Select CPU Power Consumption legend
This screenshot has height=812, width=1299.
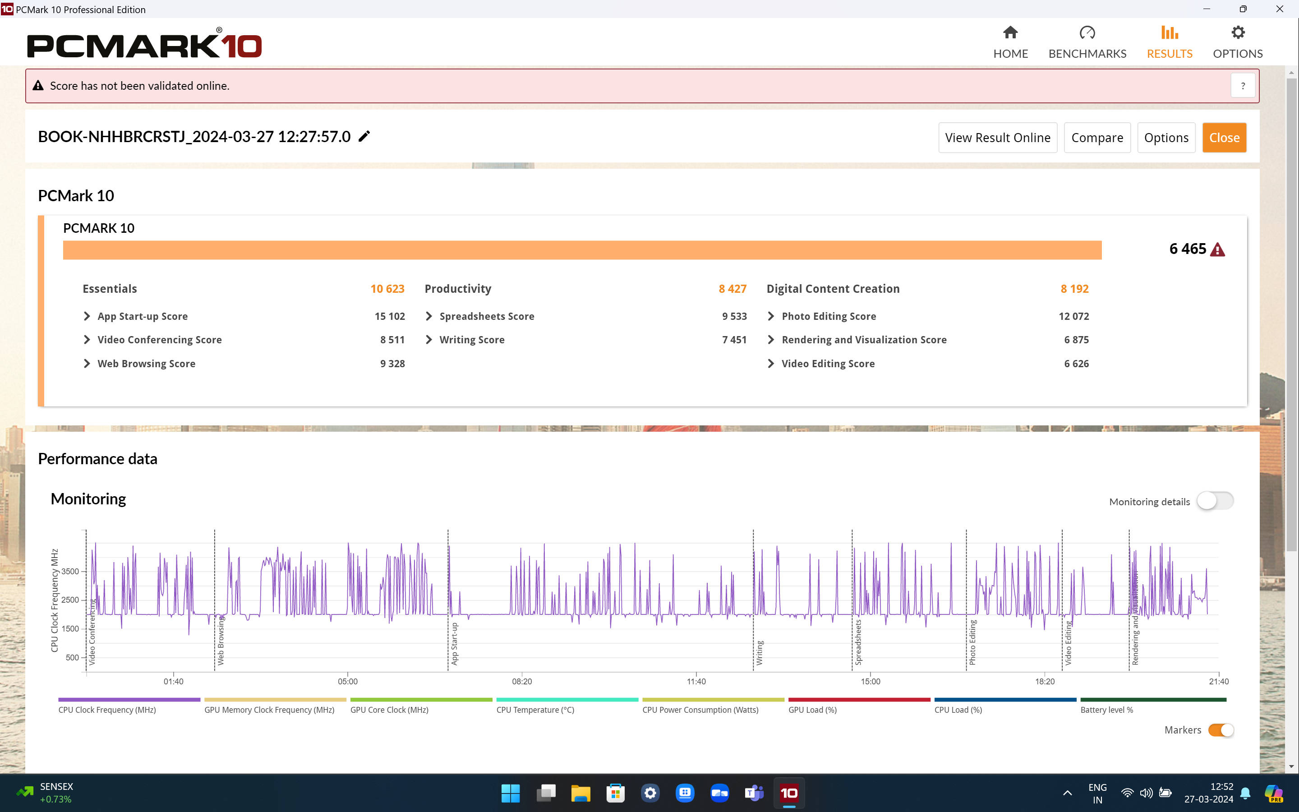[713, 700]
